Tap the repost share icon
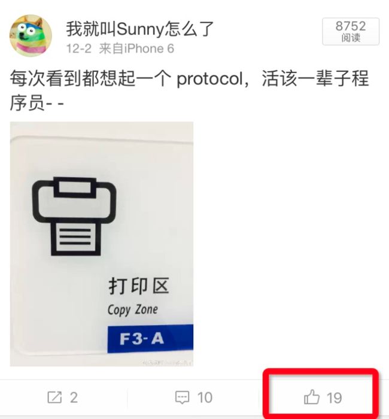Image resolution: width=389 pixels, height=419 pixels. pyautogui.click(x=54, y=397)
